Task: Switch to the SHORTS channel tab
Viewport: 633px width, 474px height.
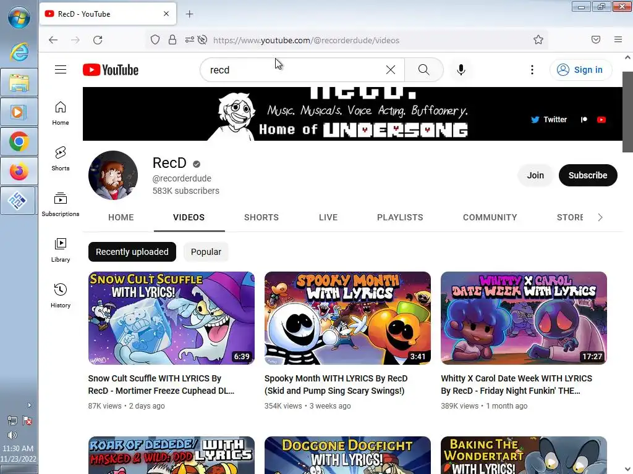Action: coord(261,217)
